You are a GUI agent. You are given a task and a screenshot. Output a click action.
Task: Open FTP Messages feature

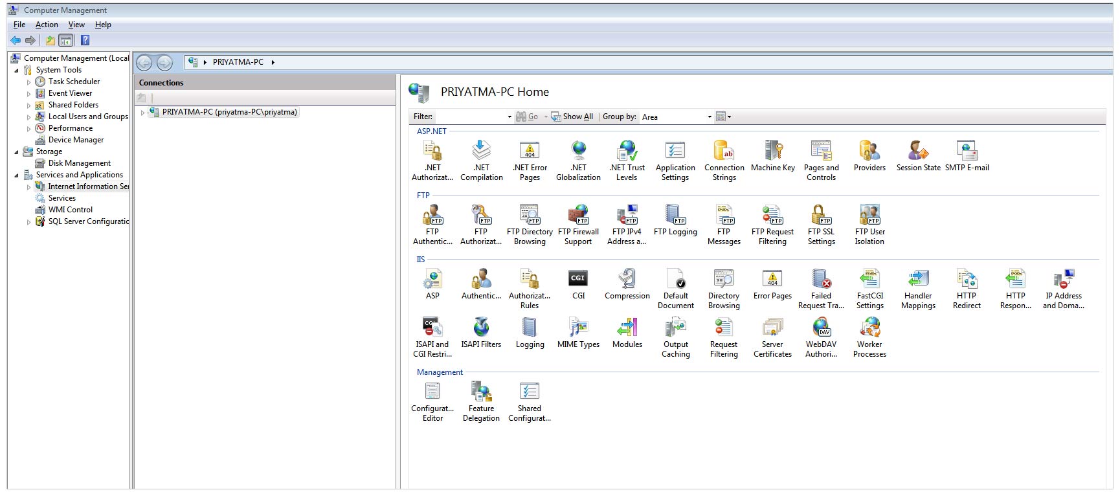(724, 224)
